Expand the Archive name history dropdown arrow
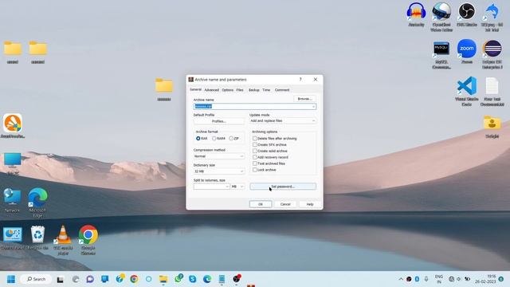510x287 pixels. click(313, 106)
